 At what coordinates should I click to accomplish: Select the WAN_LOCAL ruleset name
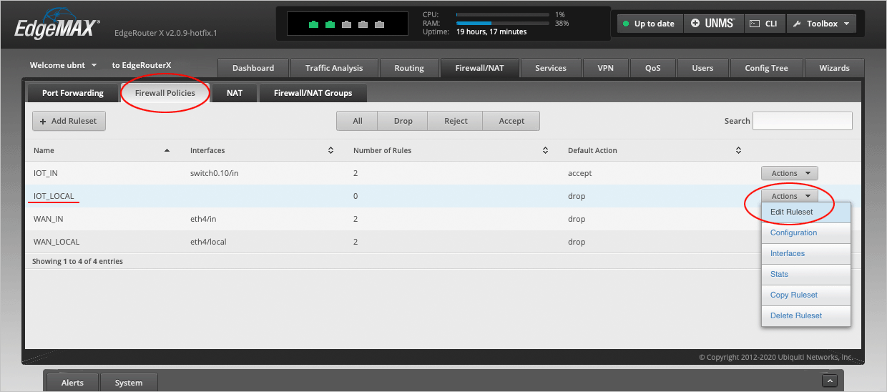coord(57,242)
